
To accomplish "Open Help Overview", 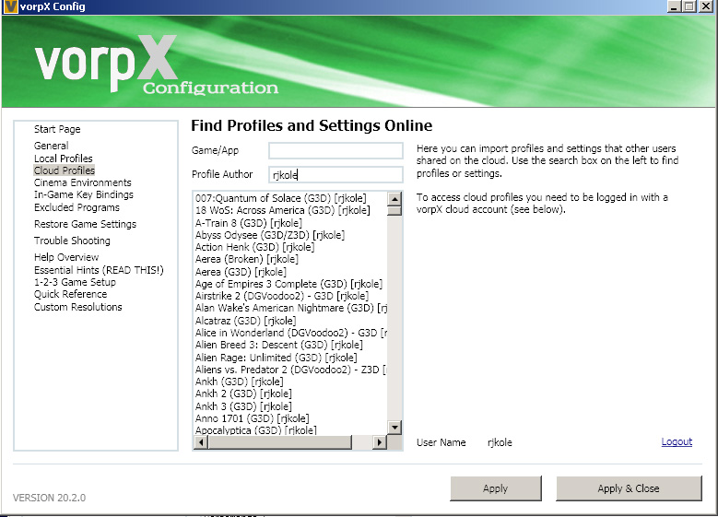I will point(66,257).
